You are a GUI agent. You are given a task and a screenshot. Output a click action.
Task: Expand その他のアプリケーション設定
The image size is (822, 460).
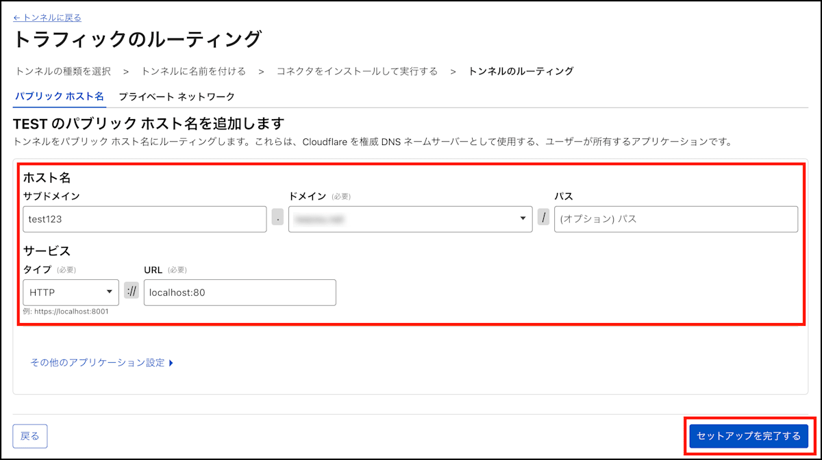pos(102,363)
